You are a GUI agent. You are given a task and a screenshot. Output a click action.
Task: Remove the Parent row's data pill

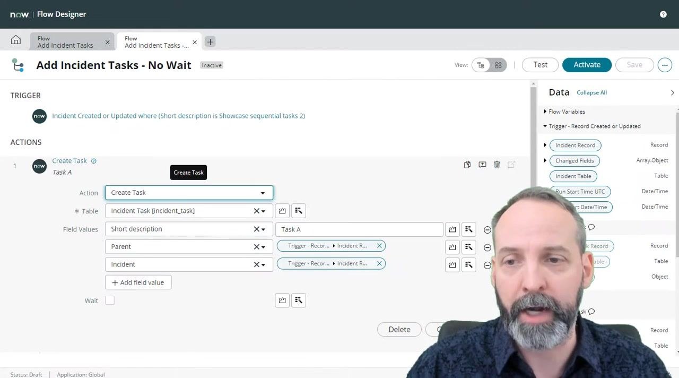(379, 246)
